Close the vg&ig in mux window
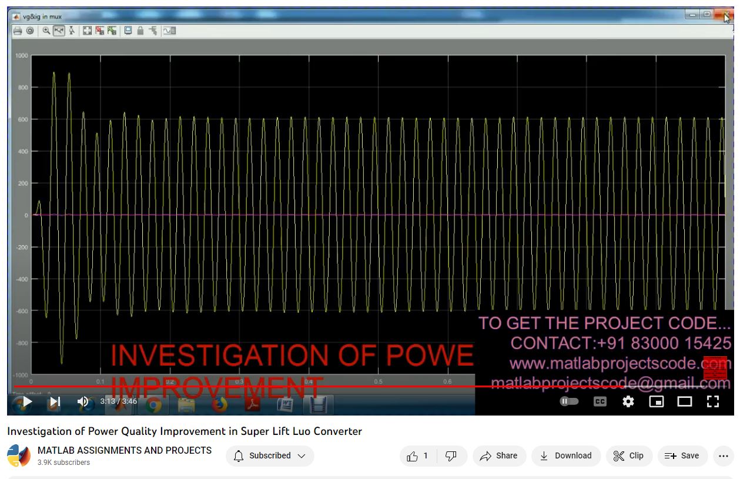Viewport: 740px width, 479px height. pyautogui.click(x=724, y=15)
